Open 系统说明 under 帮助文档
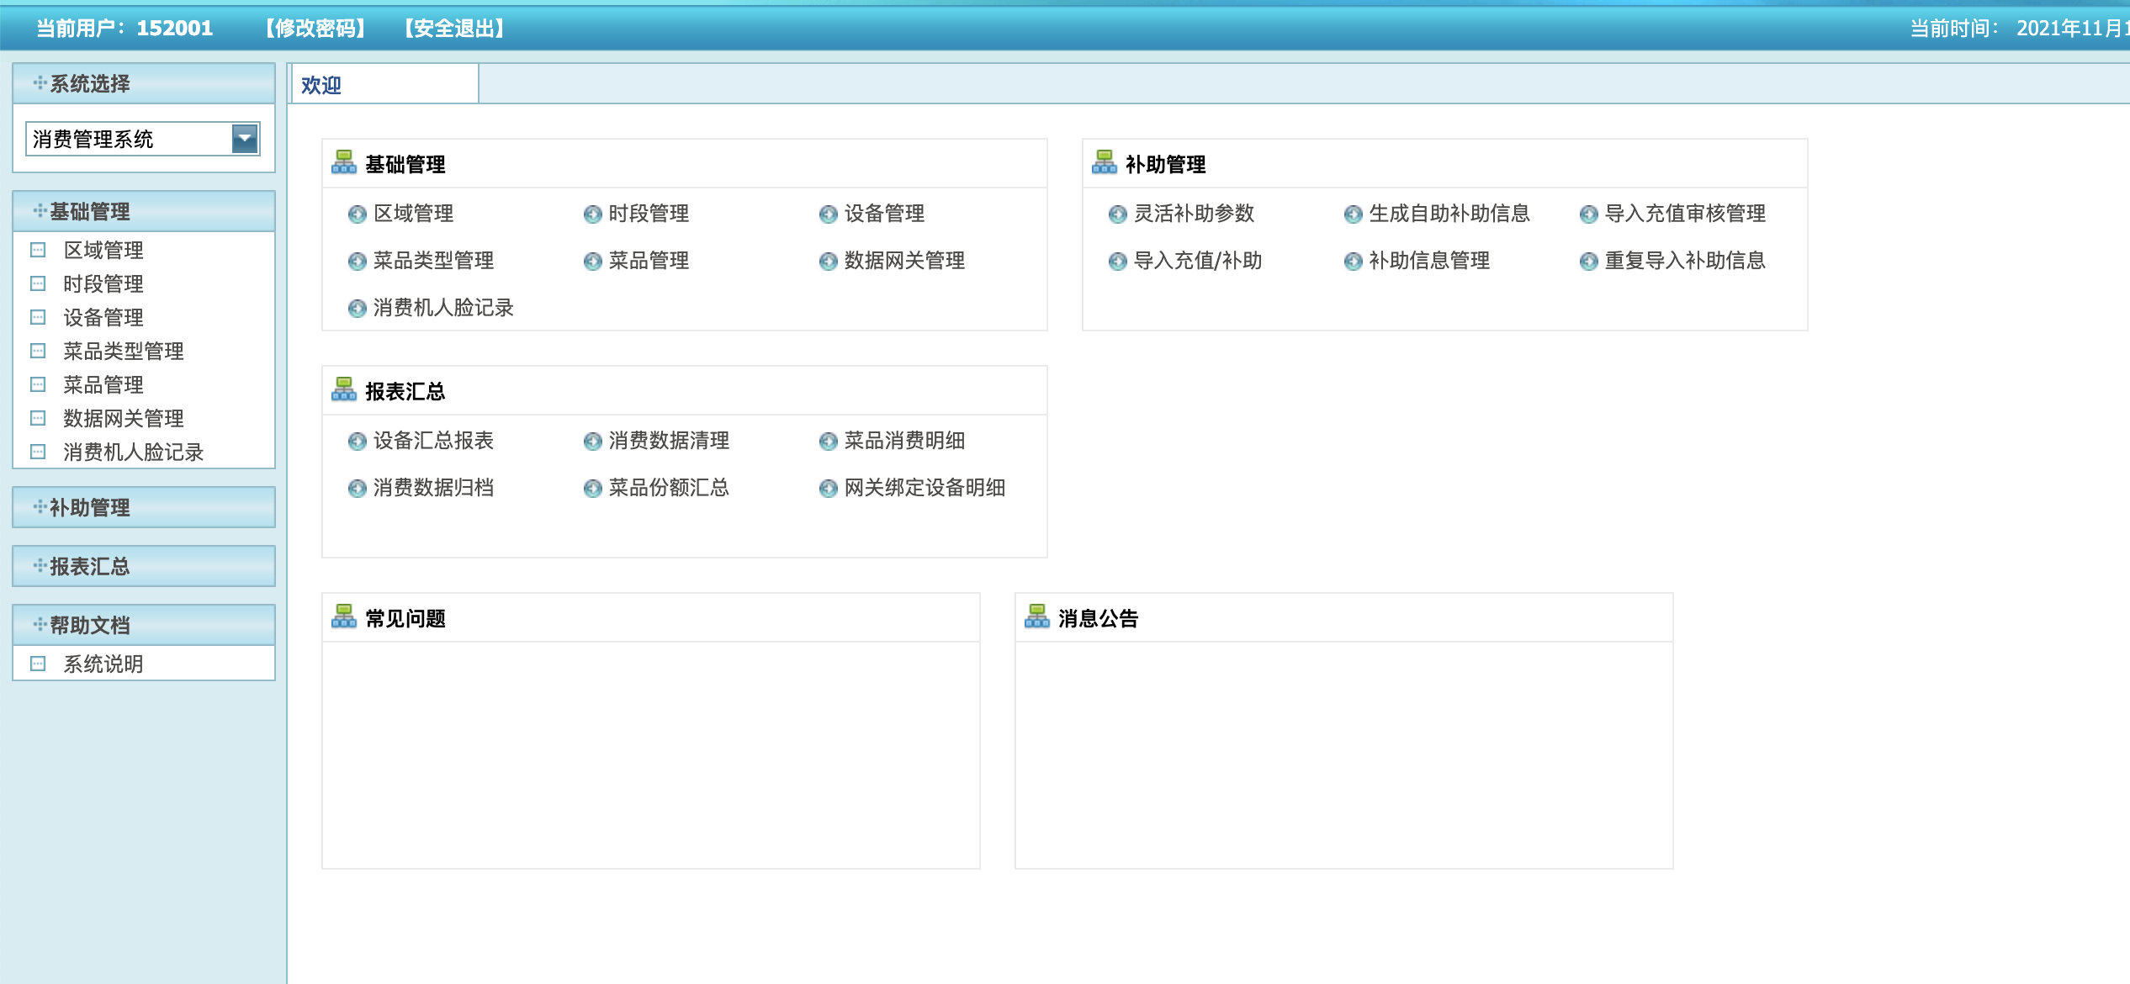Viewport: 2130px width, 984px height. pos(103,664)
